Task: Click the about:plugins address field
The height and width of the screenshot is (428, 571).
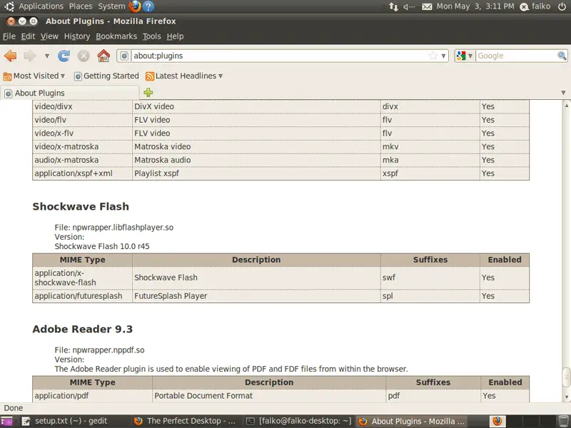Action: tap(278, 56)
